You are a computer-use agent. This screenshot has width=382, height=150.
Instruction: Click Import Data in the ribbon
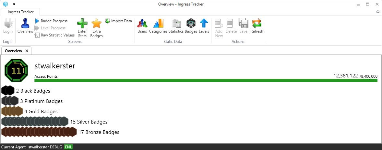point(119,21)
